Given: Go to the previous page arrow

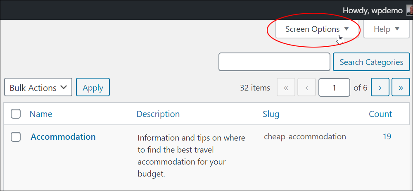Looking at the screenshot, I should pos(306,87).
